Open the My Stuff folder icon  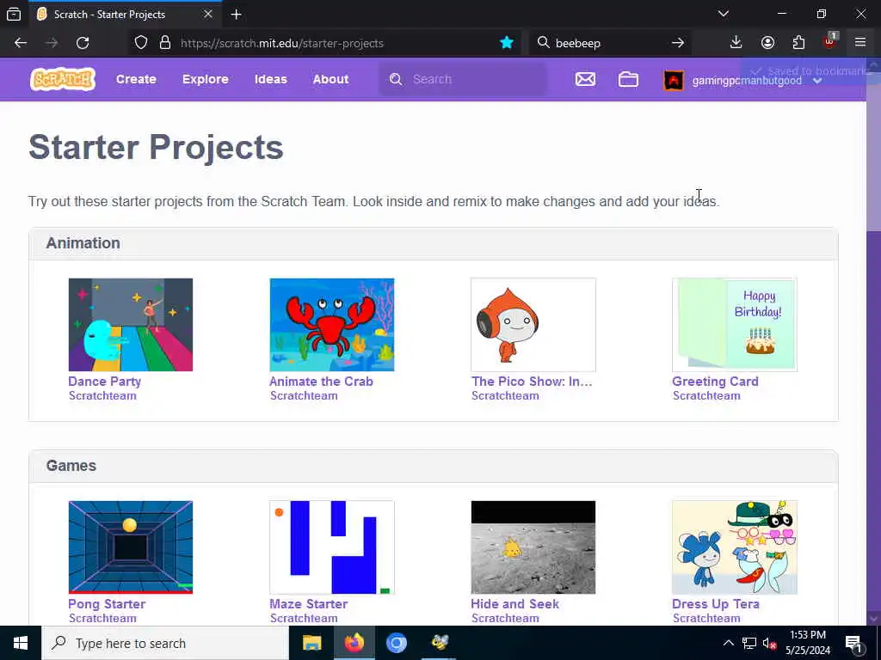point(628,79)
